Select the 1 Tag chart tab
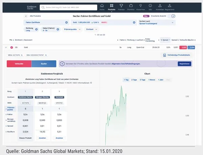 coord(126,80)
